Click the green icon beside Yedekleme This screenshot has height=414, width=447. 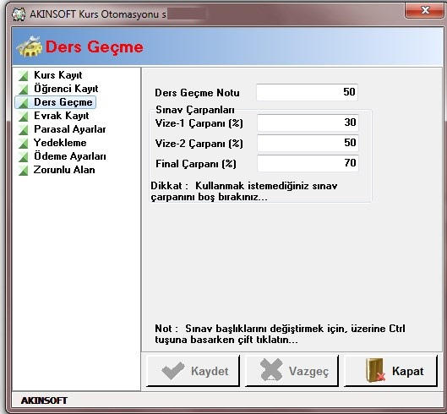click(x=24, y=144)
